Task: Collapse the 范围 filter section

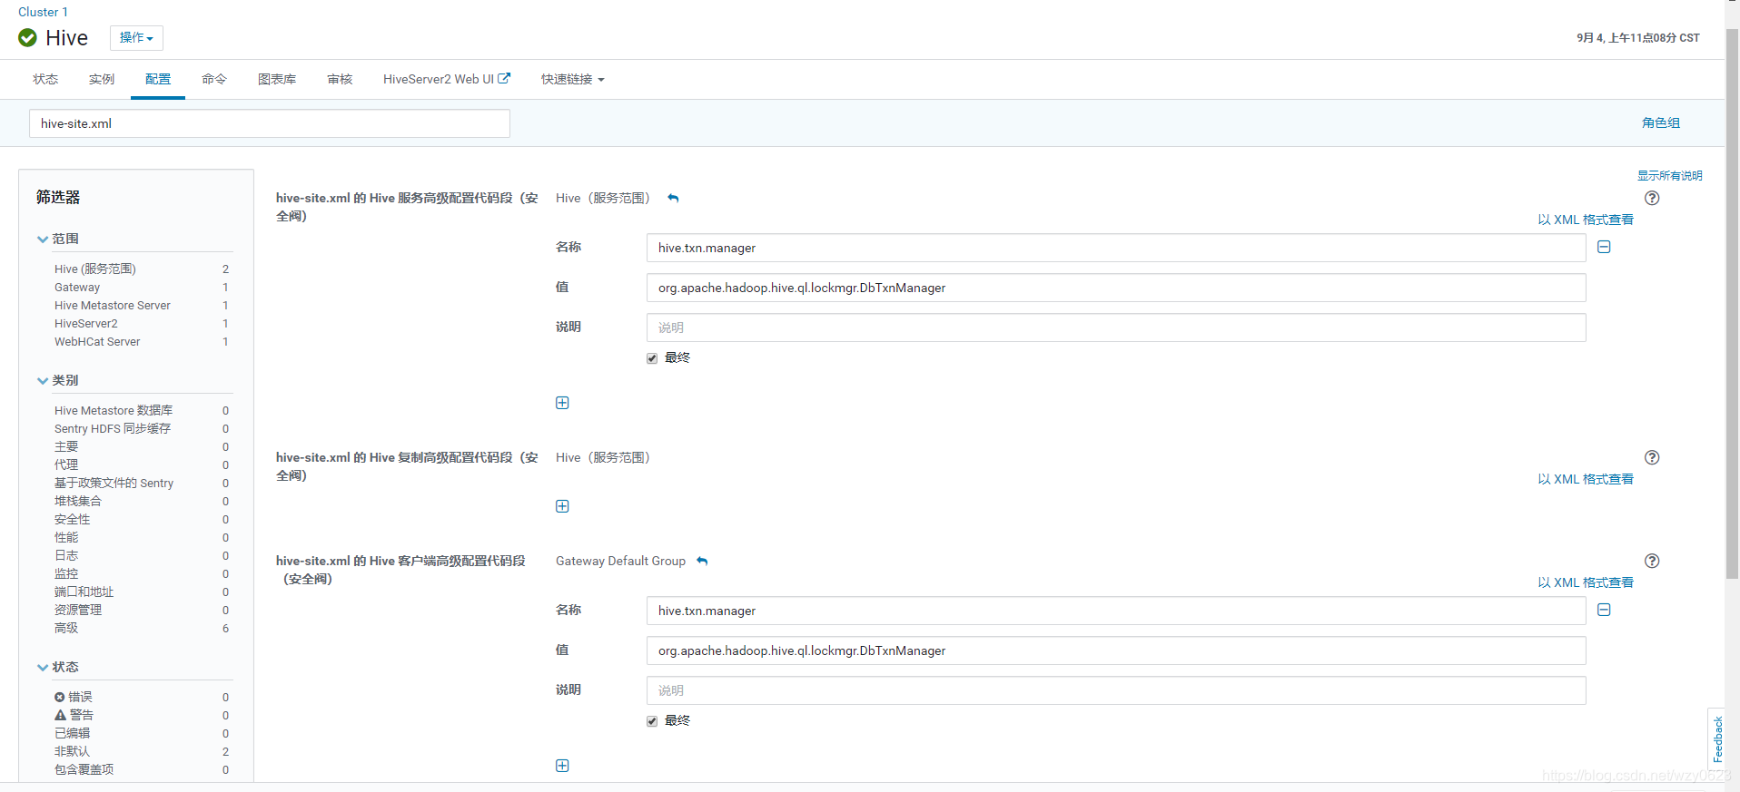Action: tap(43, 239)
